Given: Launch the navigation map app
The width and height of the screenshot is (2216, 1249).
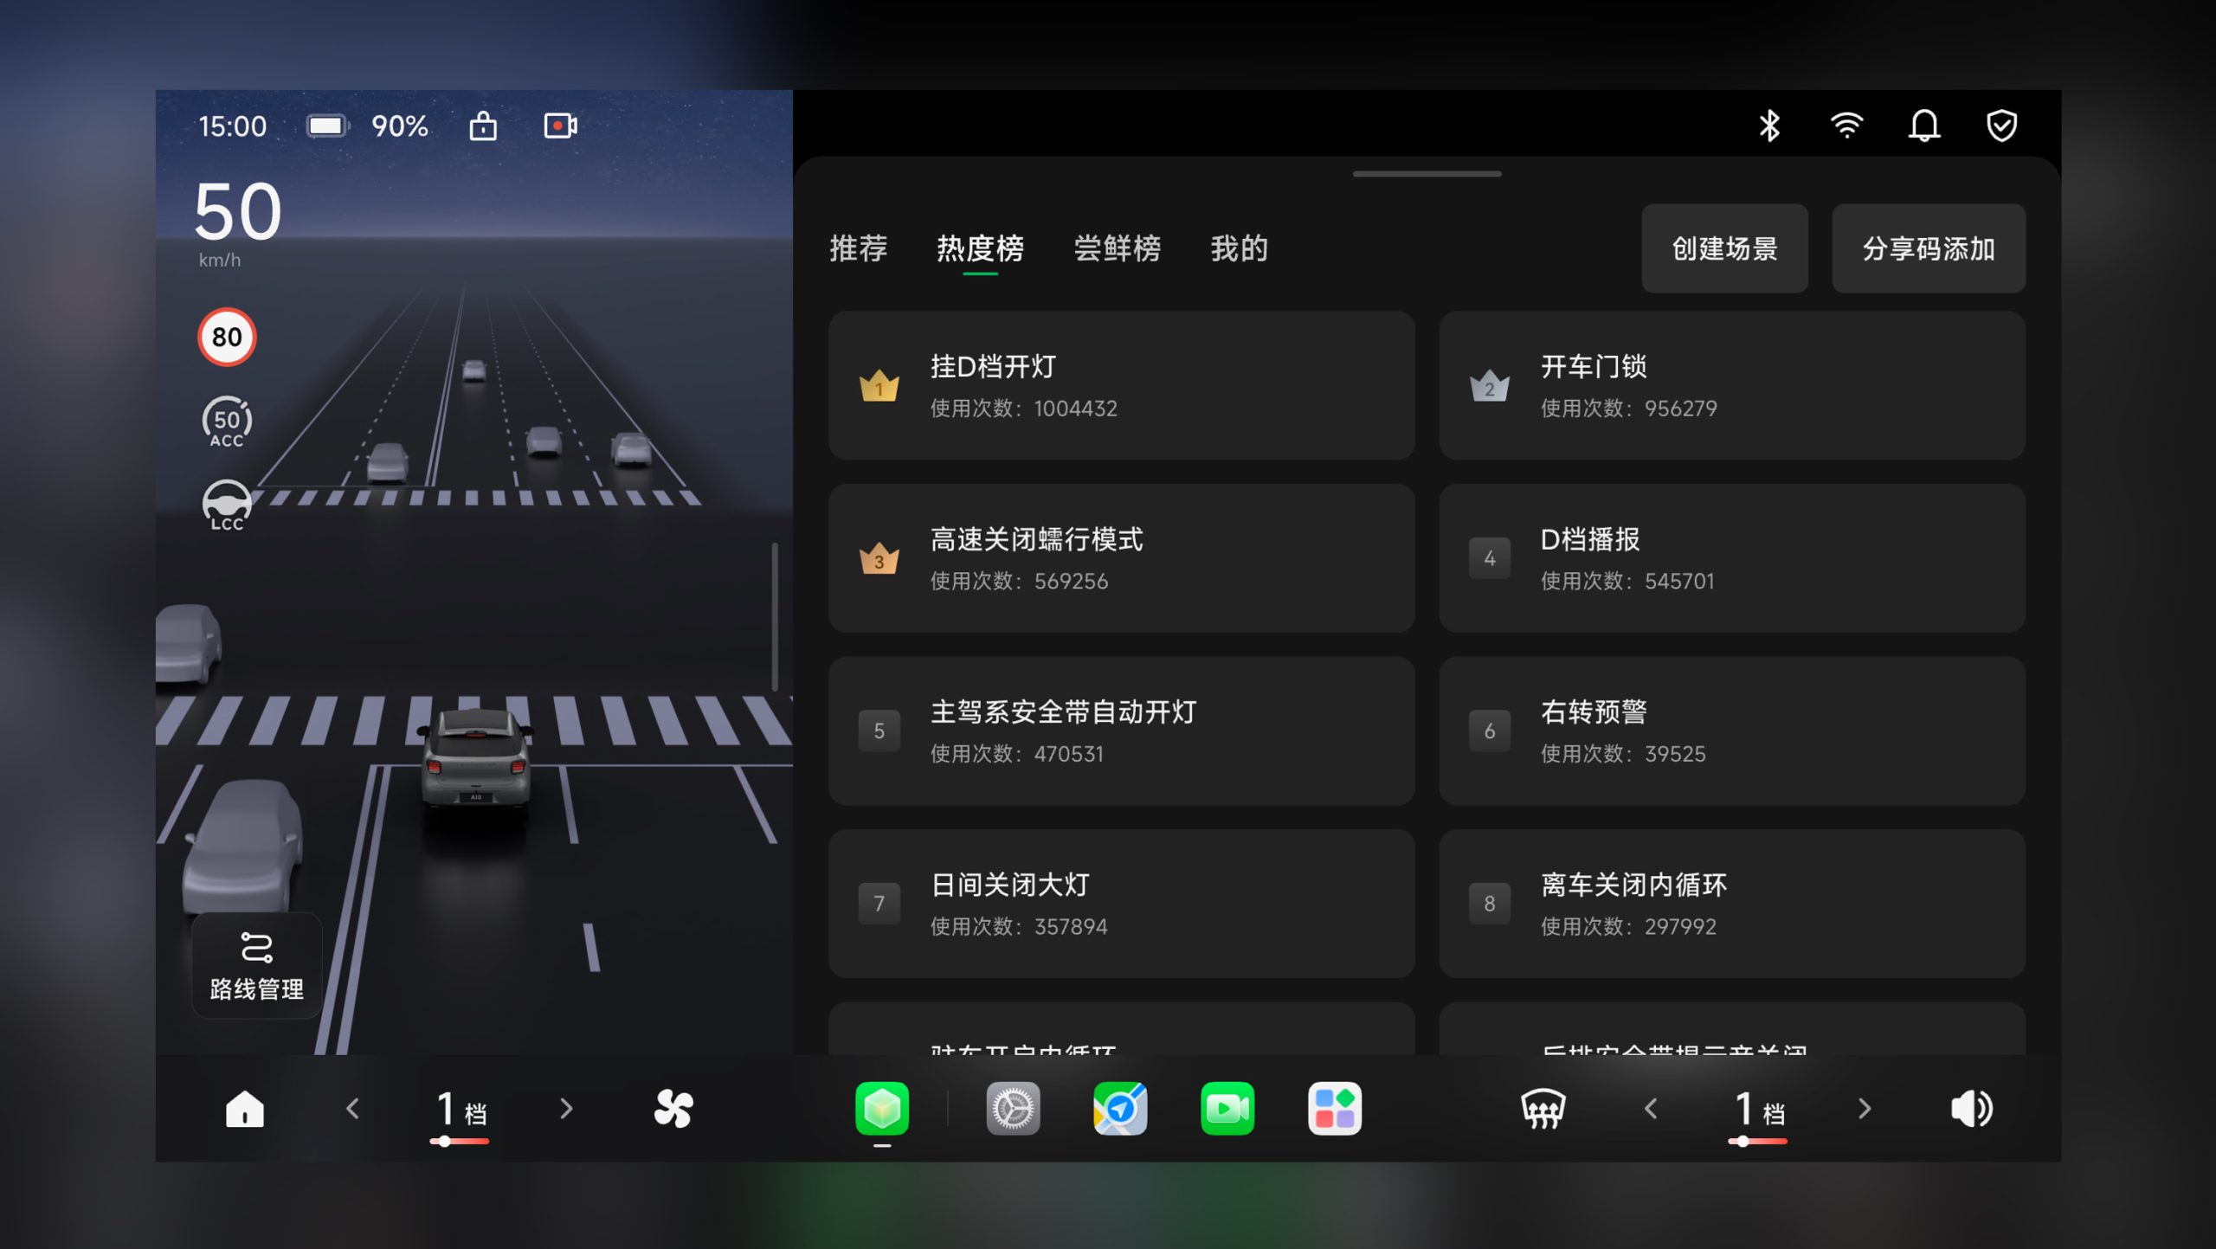Looking at the screenshot, I should tap(1120, 1109).
